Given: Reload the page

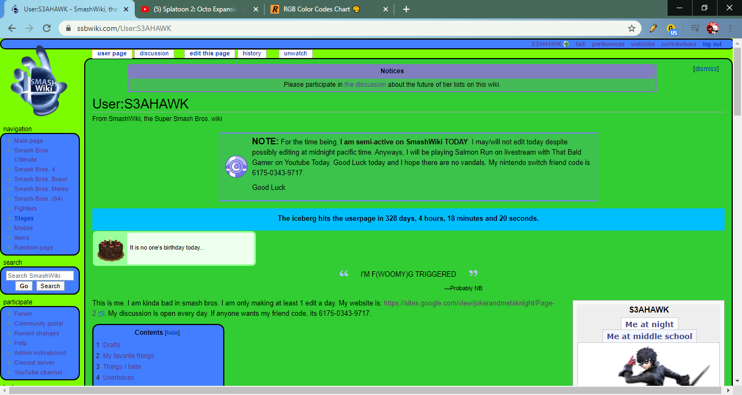Looking at the screenshot, I should point(47,28).
